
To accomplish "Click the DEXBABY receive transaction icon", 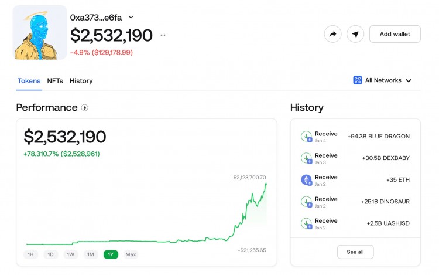I will [306, 158].
